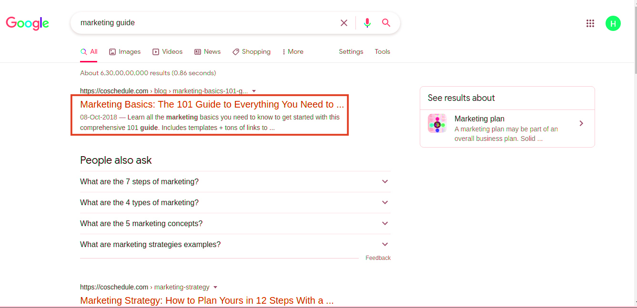Open Marketing plan details via the right arrow

(581, 123)
